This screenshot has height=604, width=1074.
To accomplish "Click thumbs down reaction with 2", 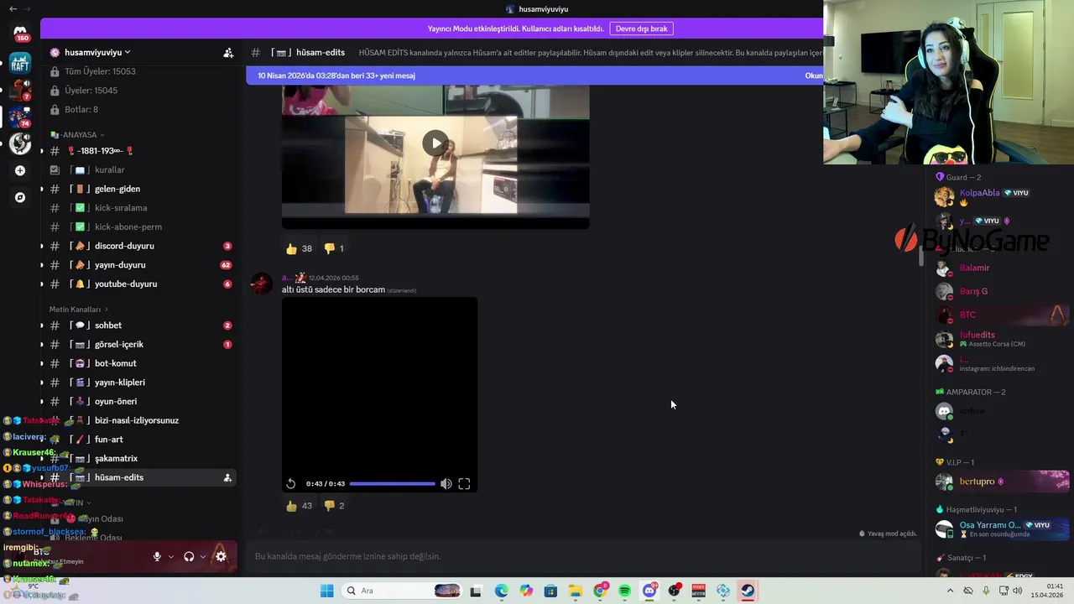I will 335,506.
